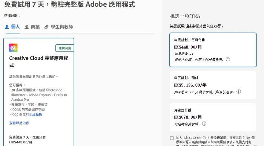Show info icon on the HK$5,136.00 plan

239,91
